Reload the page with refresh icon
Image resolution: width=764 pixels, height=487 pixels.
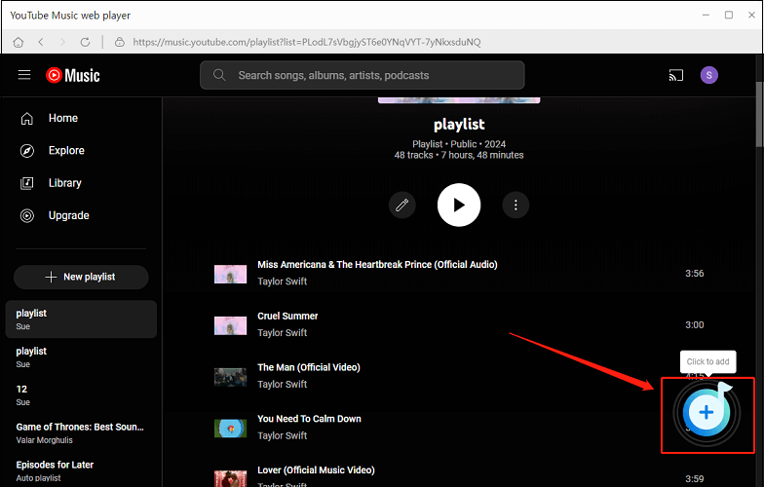pyautogui.click(x=85, y=43)
